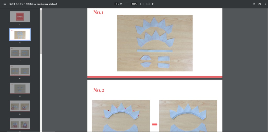The image size is (268, 132).
Task: Click the No,1 heading text
Action: coord(98,12)
